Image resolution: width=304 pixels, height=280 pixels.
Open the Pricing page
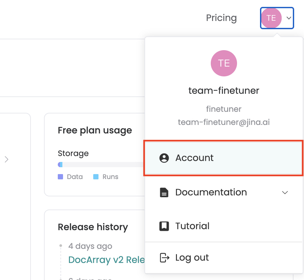221,18
